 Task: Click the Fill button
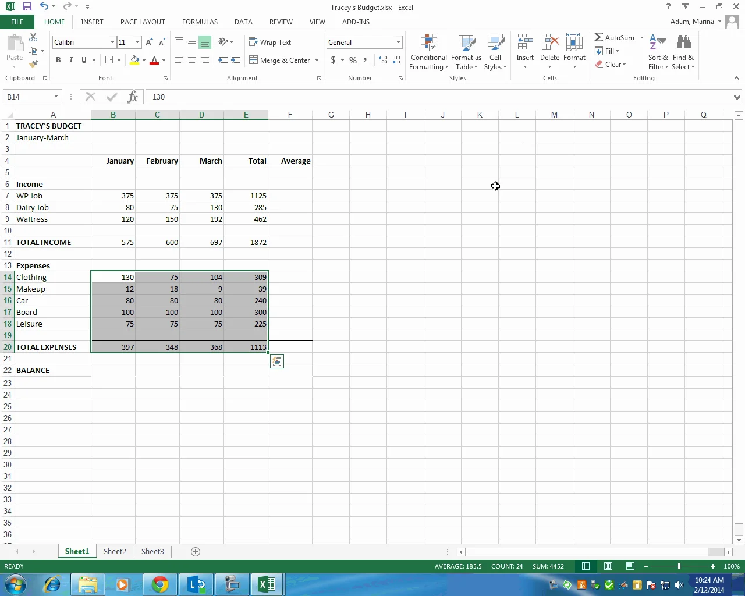(606, 51)
